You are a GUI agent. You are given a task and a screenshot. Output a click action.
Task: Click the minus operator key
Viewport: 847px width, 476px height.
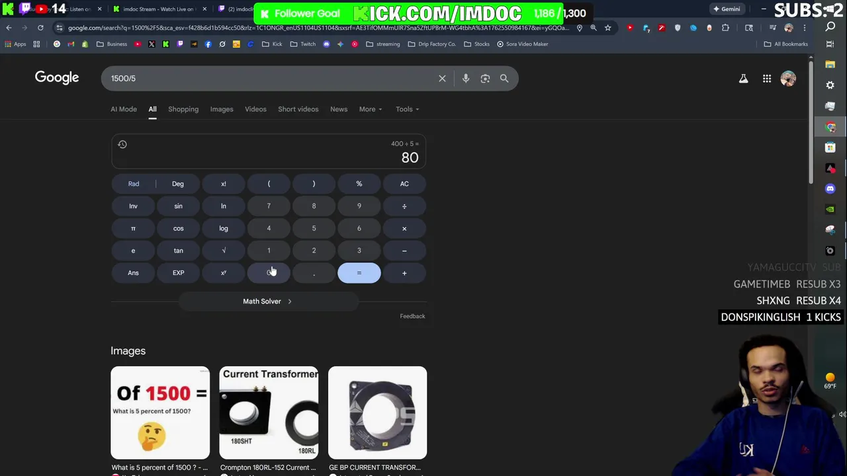[404, 251]
